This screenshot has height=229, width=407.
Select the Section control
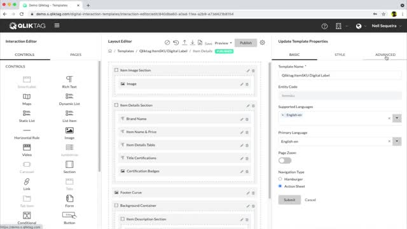coord(69,167)
